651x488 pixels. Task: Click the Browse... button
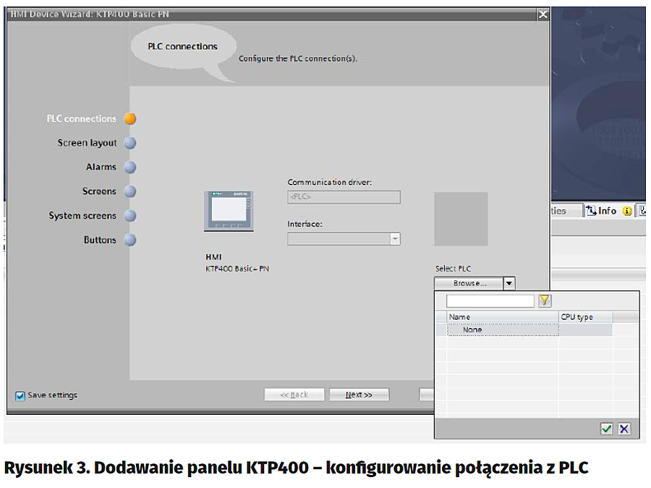[x=469, y=283]
